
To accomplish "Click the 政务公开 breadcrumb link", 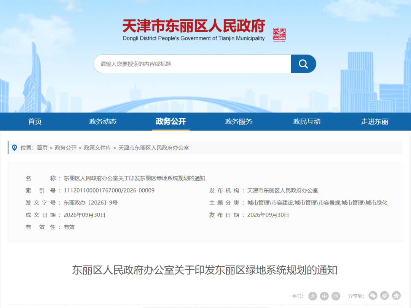I will [x=66, y=148].
